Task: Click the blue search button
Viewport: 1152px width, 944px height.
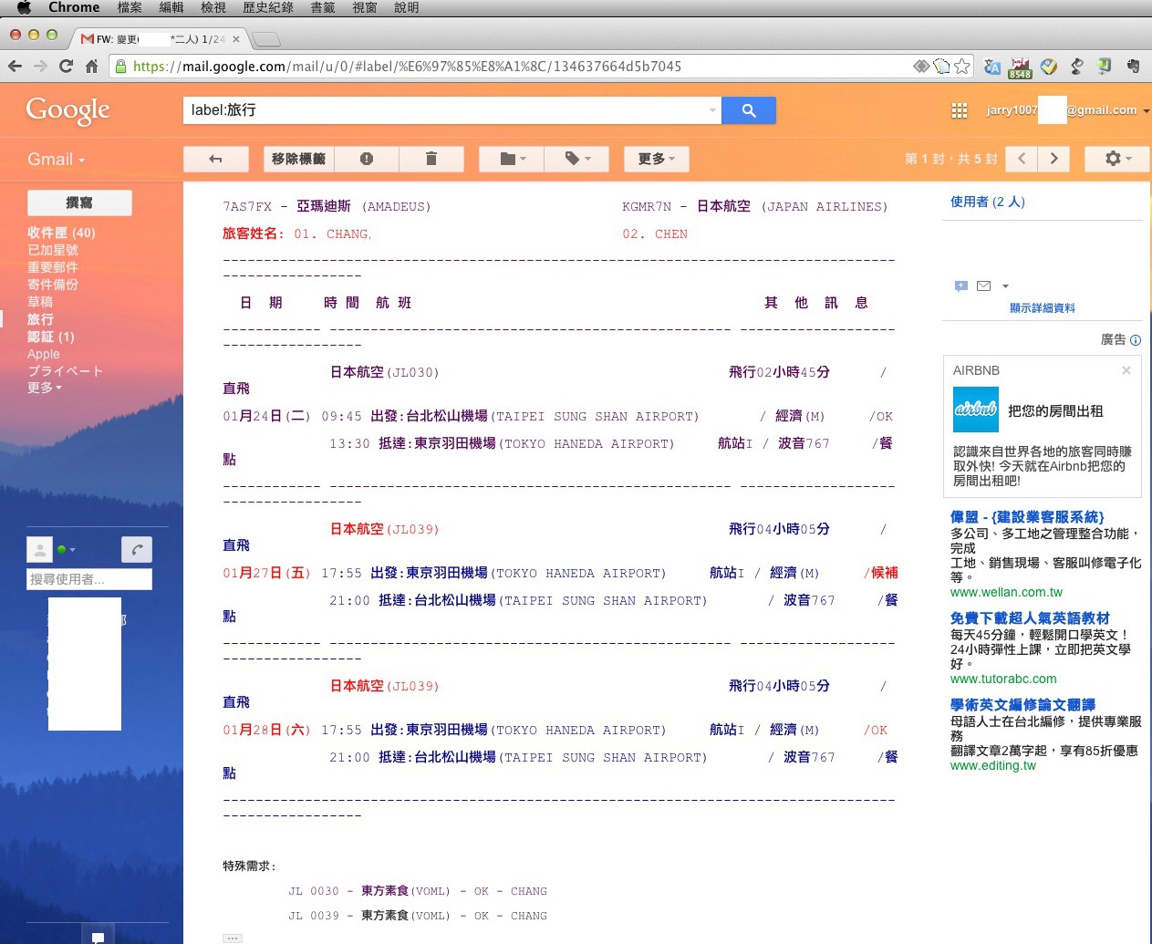Action: (749, 110)
